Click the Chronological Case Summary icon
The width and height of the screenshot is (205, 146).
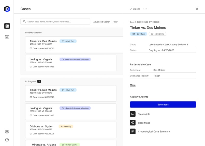point(133,131)
